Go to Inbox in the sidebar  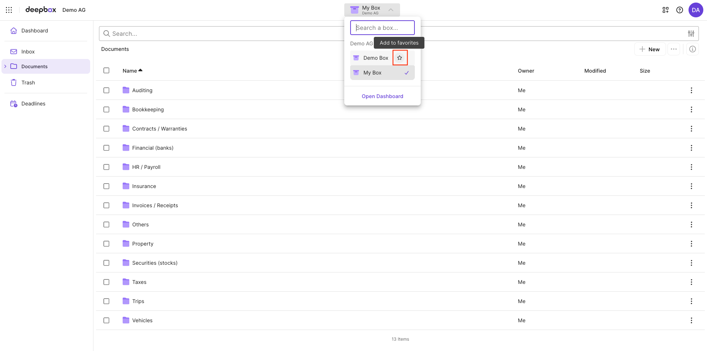28,52
